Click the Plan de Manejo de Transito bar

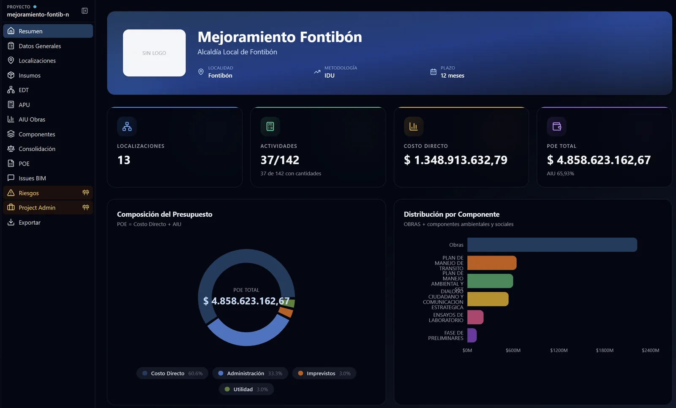pos(492,263)
